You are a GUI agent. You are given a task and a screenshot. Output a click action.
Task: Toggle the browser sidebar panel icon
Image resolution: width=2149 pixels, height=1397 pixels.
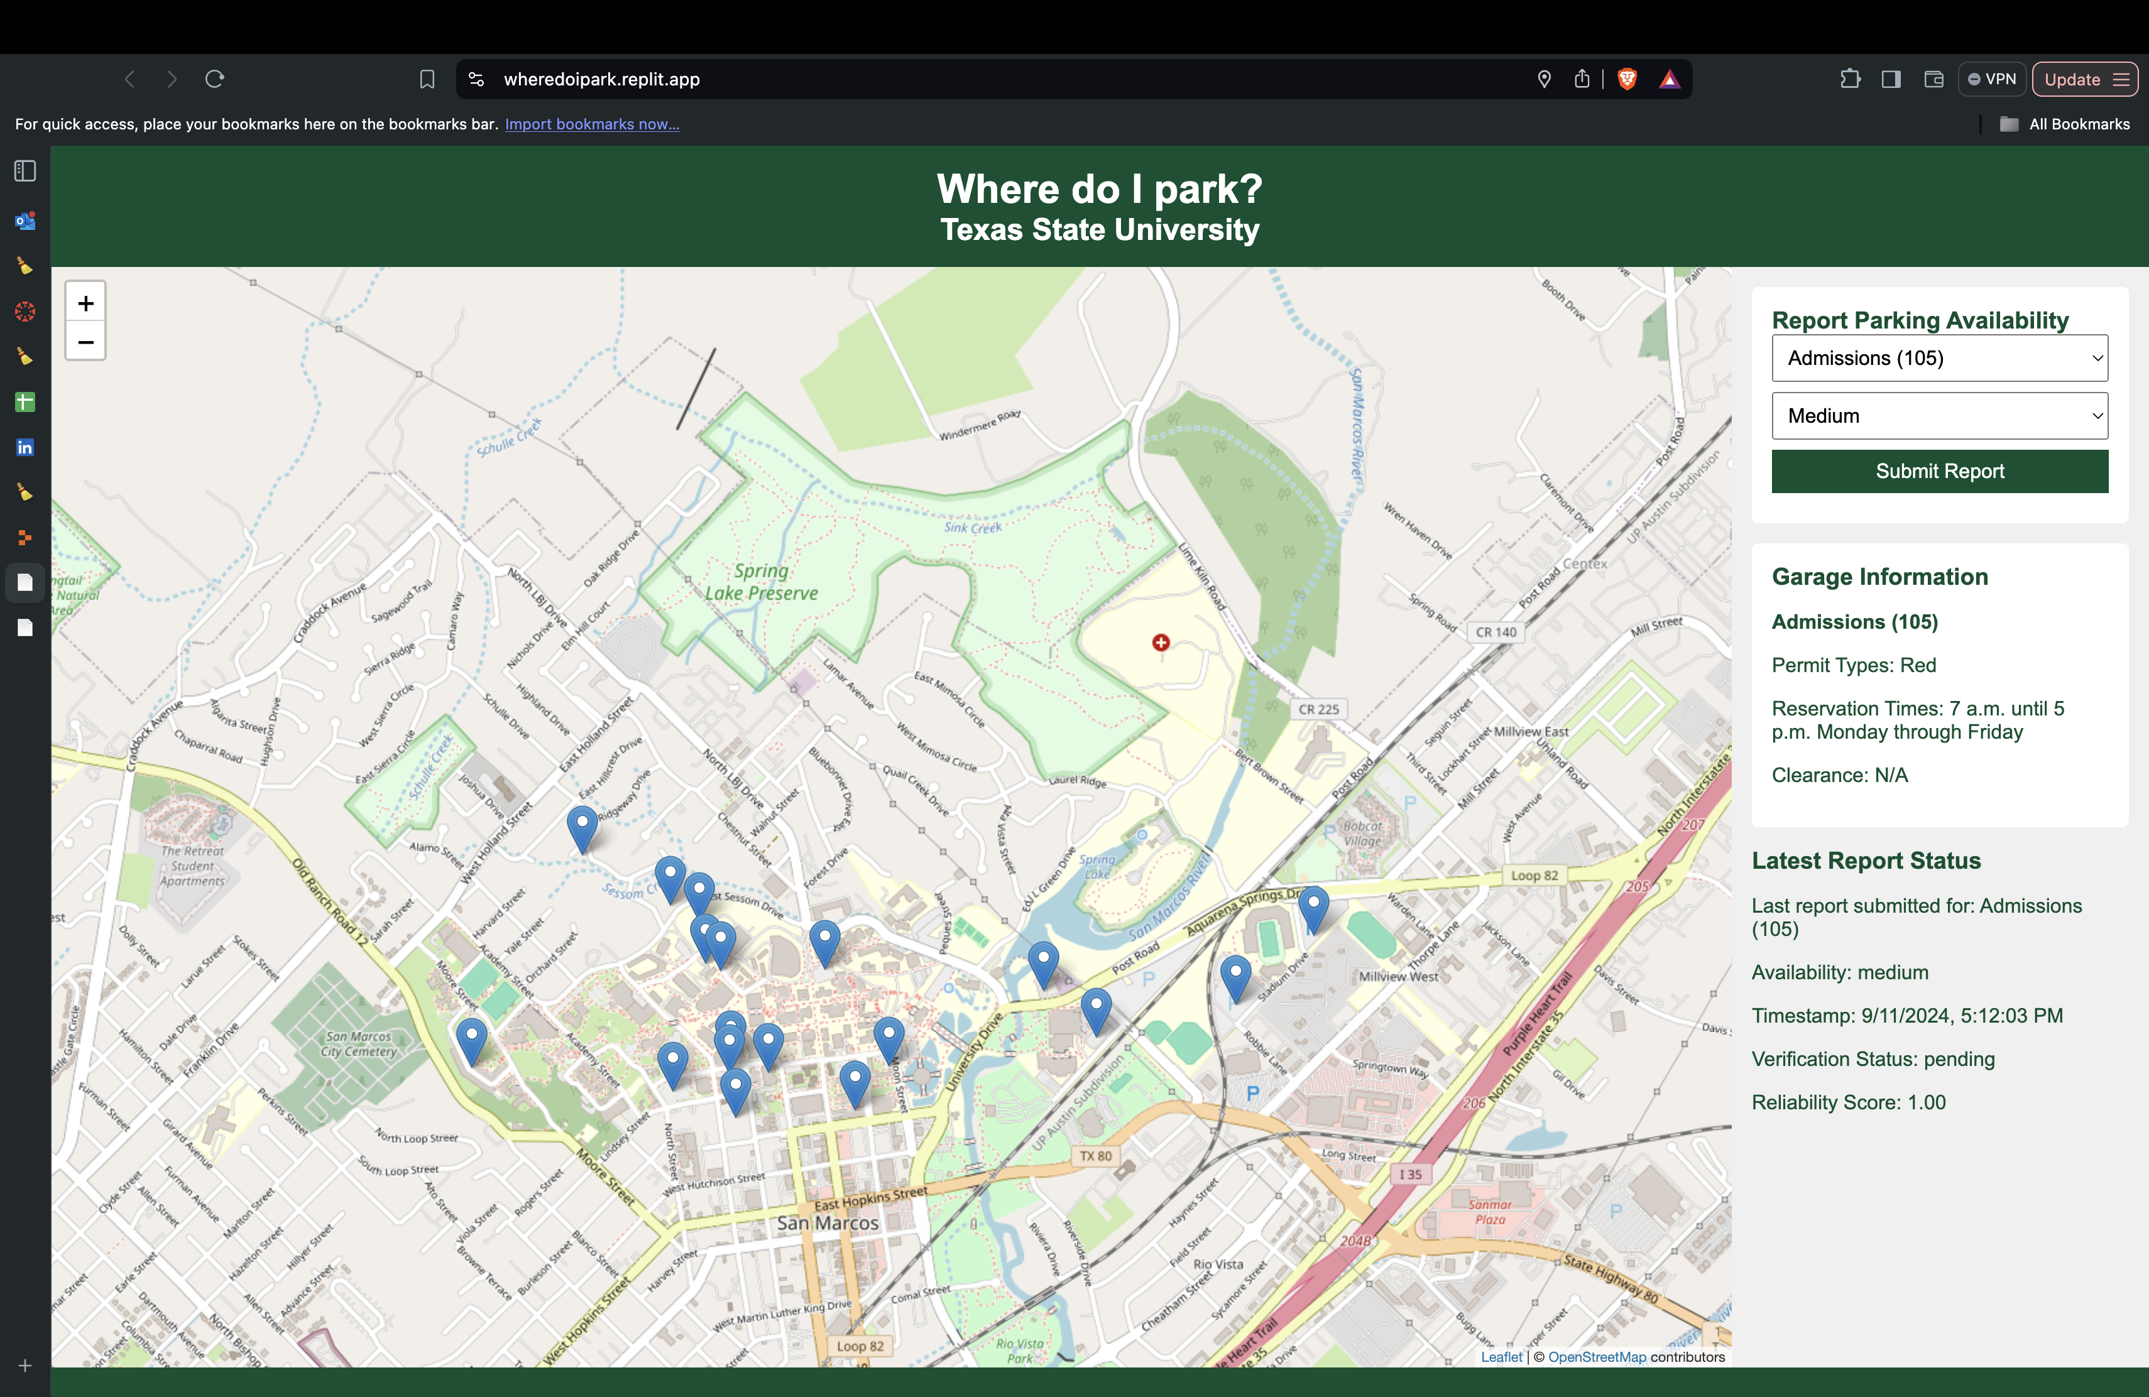(x=1891, y=79)
